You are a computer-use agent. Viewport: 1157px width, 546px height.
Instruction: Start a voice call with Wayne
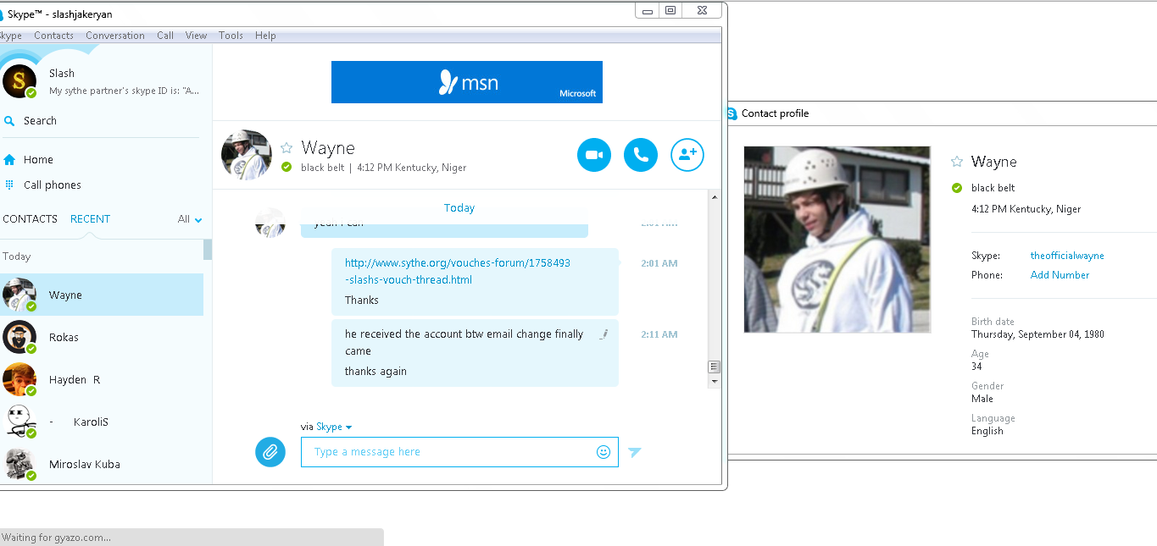tap(641, 155)
